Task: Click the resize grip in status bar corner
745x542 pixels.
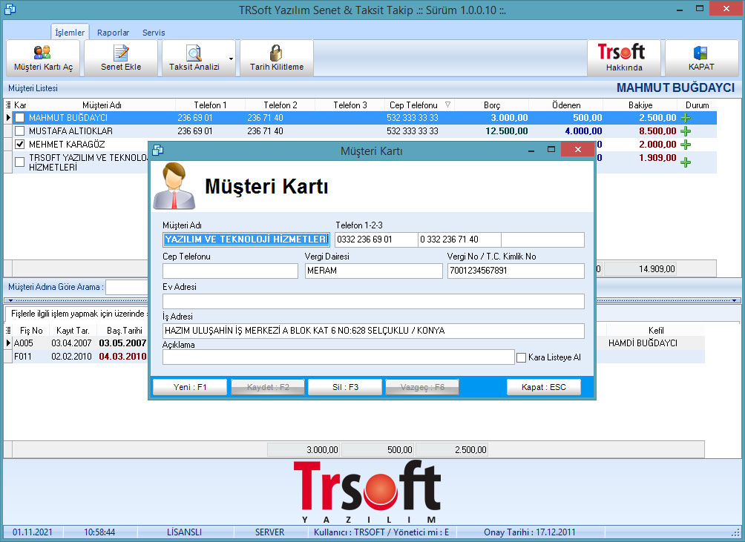Action: [x=735, y=532]
